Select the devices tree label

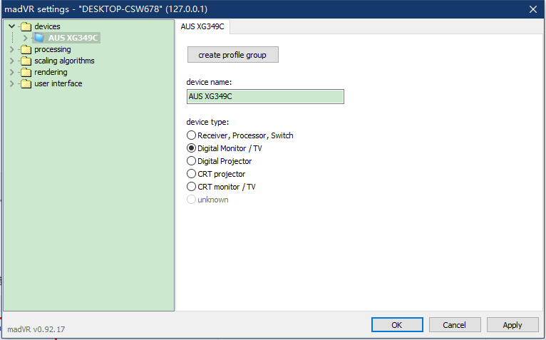pyautogui.click(x=47, y=26)
